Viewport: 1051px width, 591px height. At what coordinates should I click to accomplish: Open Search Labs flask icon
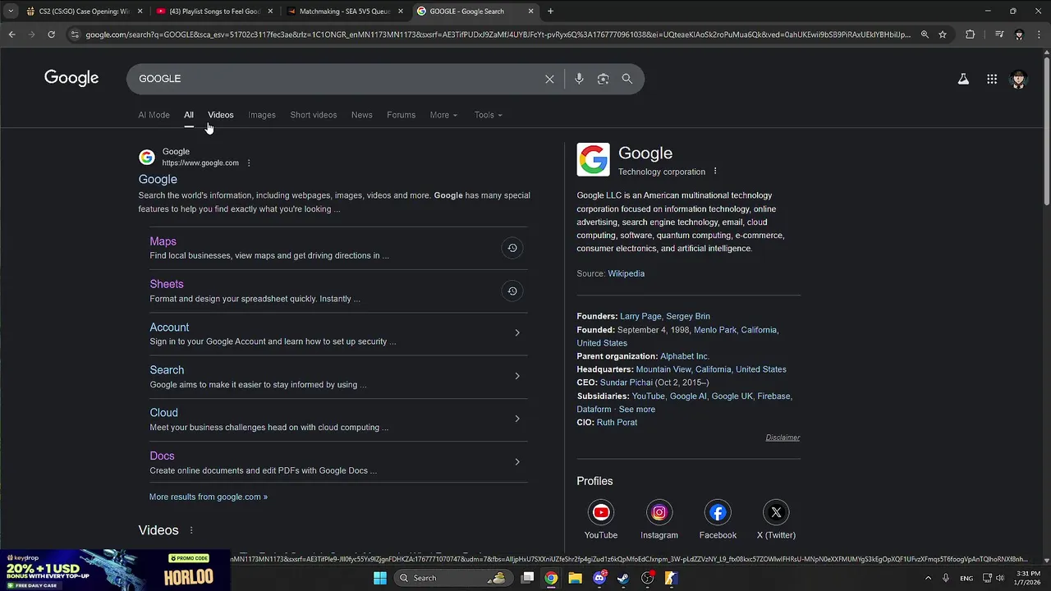click(x=963, y=79)
